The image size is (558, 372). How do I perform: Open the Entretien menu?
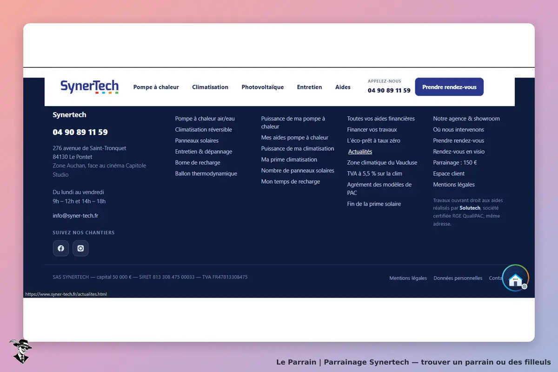tap(310, 87)
